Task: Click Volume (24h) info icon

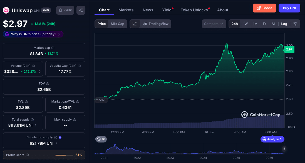Action: pos(33,66)
